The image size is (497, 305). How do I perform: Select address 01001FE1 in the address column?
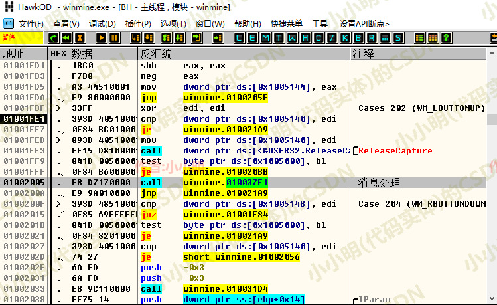(x=24, y=119)
